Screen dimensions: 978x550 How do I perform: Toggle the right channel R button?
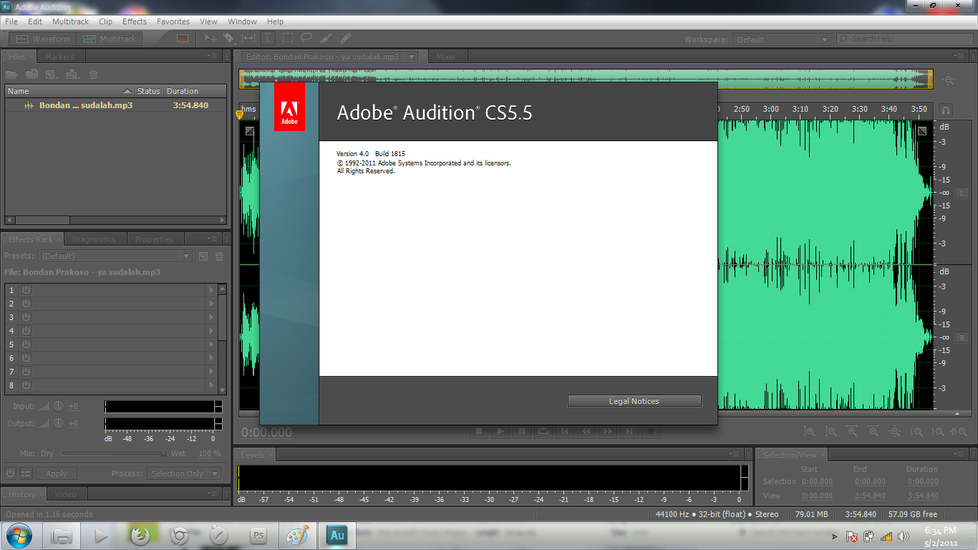pos(962,337)
